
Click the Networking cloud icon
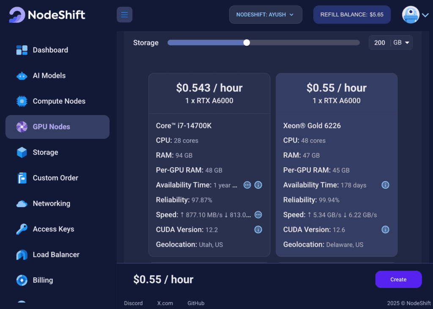[x=22, y=204]
